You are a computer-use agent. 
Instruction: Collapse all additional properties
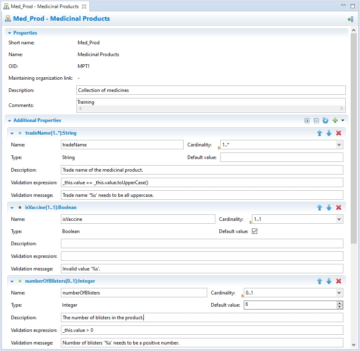tap(316, 121)
